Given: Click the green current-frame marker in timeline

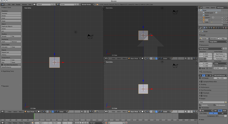Looking at the screenshot, I should (x=34, y=116).
